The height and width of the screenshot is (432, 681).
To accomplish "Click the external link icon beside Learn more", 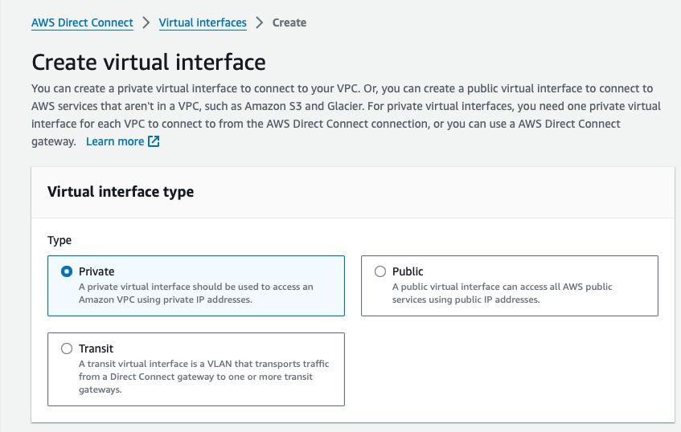I will pyautogui.click(x=154, y=141).
